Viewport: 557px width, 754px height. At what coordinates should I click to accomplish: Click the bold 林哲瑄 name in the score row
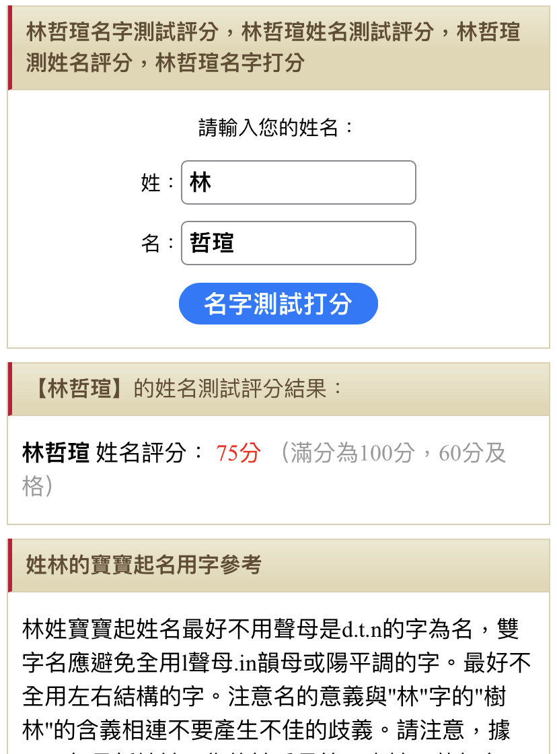click(x=56, y=453)
